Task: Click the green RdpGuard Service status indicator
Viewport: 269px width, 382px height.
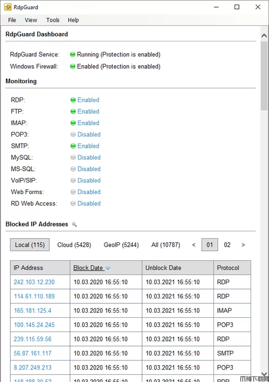Action: [73, 54]
